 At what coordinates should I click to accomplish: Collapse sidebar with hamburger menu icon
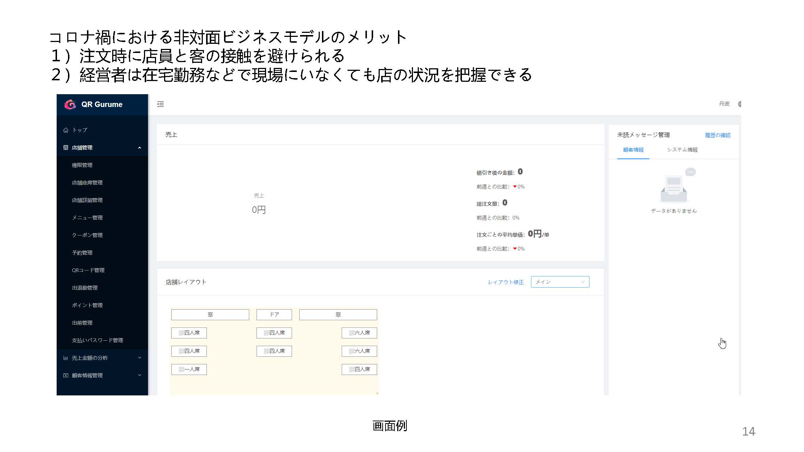tap(160, 104)
